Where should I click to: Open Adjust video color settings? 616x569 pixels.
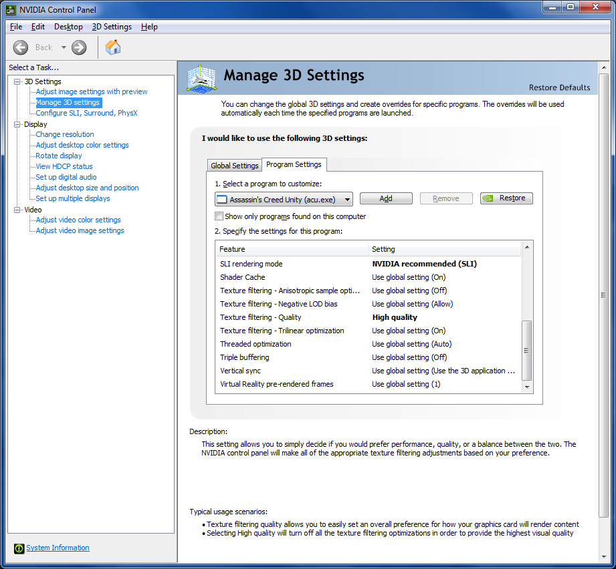tap(78, 220)
